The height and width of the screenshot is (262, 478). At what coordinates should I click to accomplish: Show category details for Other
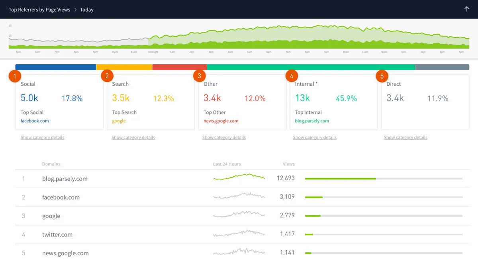pyautogui.click(x=224, y=138)
